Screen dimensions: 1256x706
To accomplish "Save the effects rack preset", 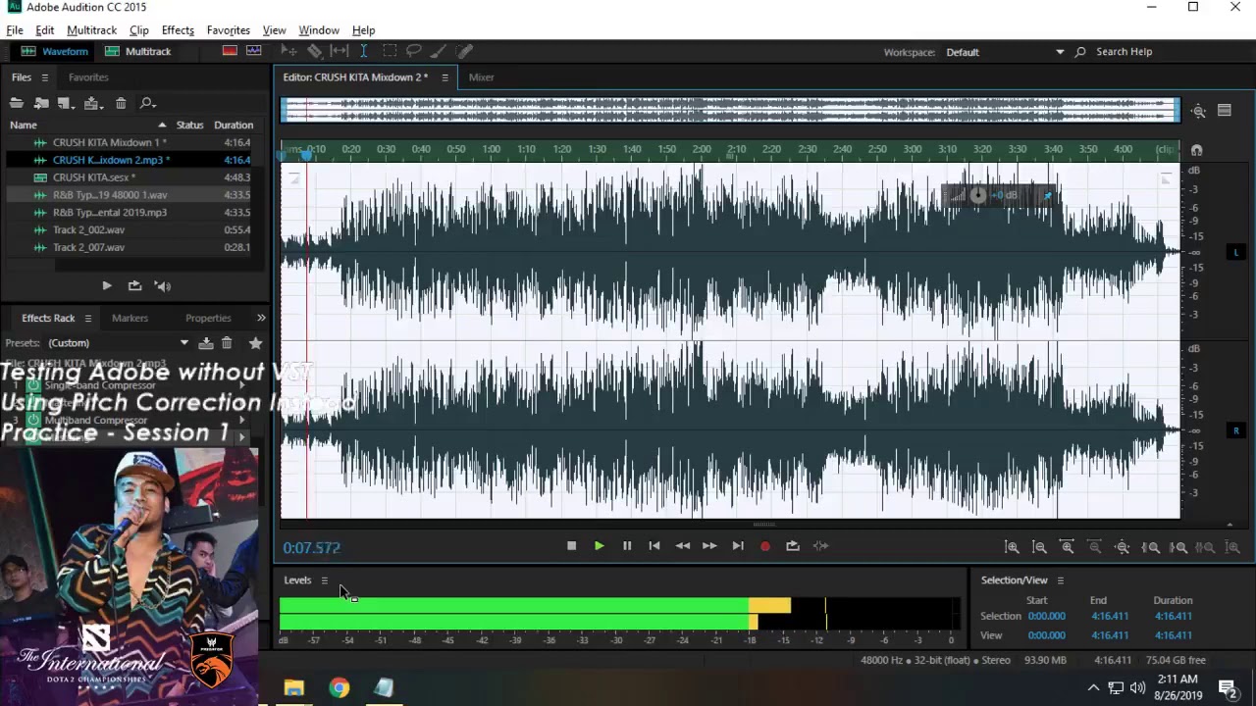I will click(x=205, y=343).
